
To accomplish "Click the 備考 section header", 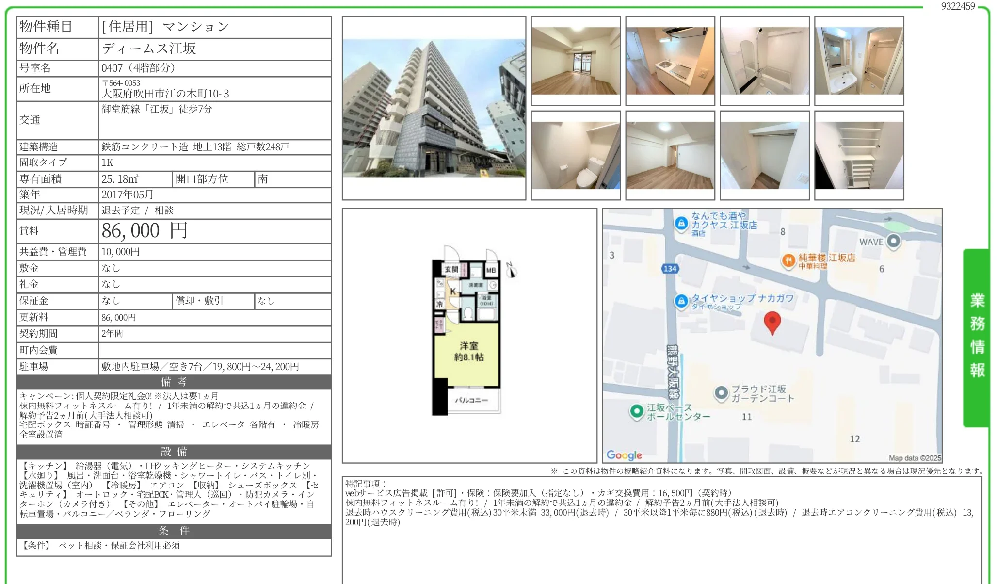I will tap(174, 382).
